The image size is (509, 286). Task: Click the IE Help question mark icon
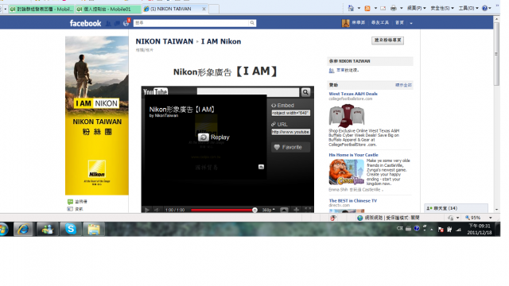484,9
